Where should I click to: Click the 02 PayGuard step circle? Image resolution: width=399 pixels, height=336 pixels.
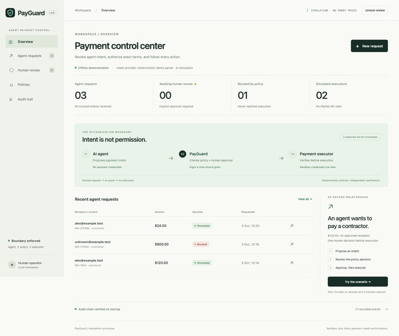tap(182, 154)
